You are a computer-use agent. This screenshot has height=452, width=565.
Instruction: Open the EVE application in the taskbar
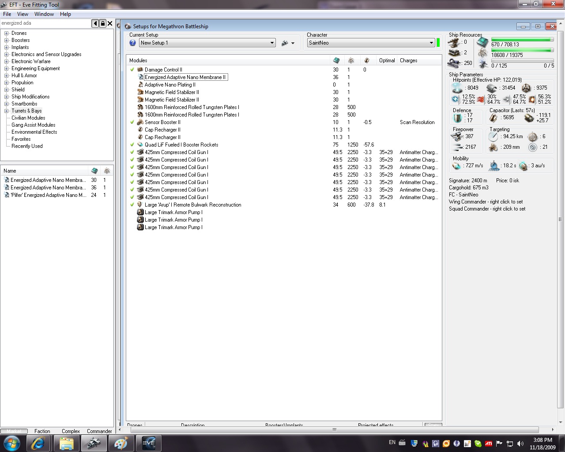click(148, 443)
